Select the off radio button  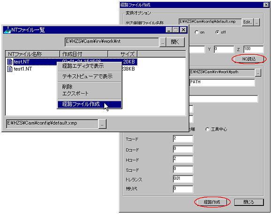tap(217, 32)
